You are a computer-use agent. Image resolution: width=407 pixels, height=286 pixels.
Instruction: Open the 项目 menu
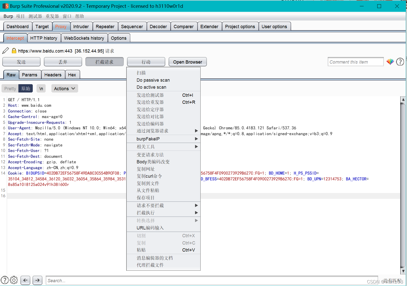point(20,16)
